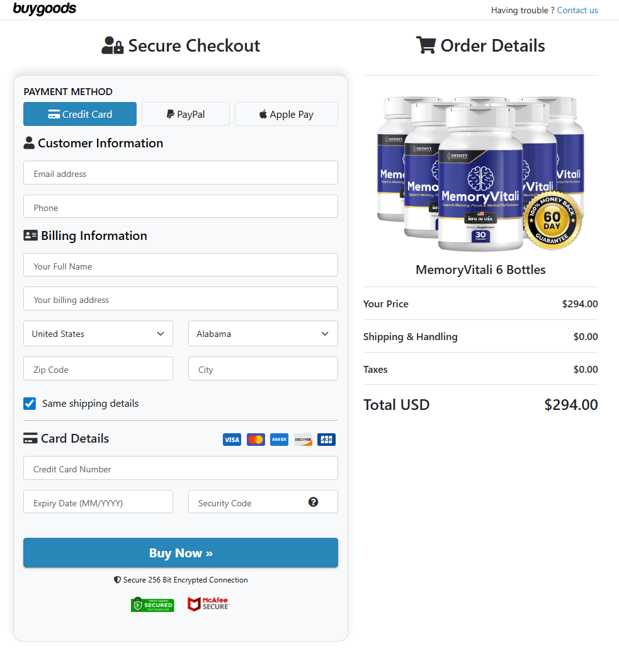Switch payment method to Apple Pay

(286, 114)
